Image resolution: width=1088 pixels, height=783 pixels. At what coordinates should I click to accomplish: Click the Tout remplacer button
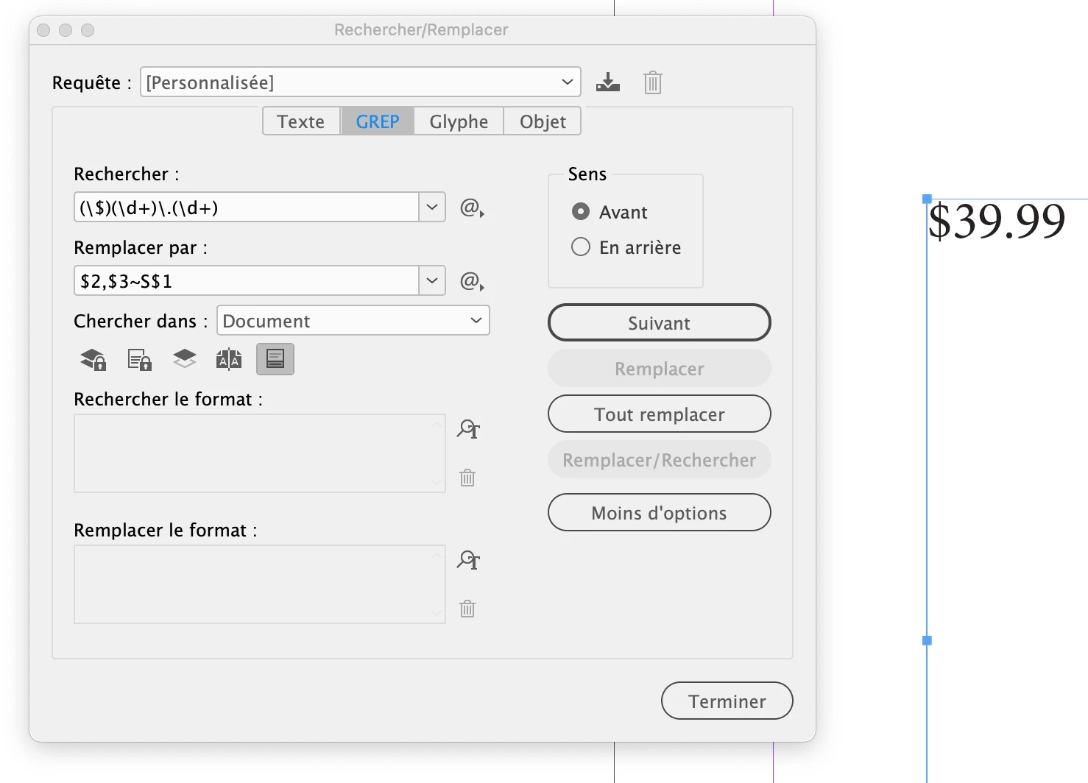(x=660, y=414)
